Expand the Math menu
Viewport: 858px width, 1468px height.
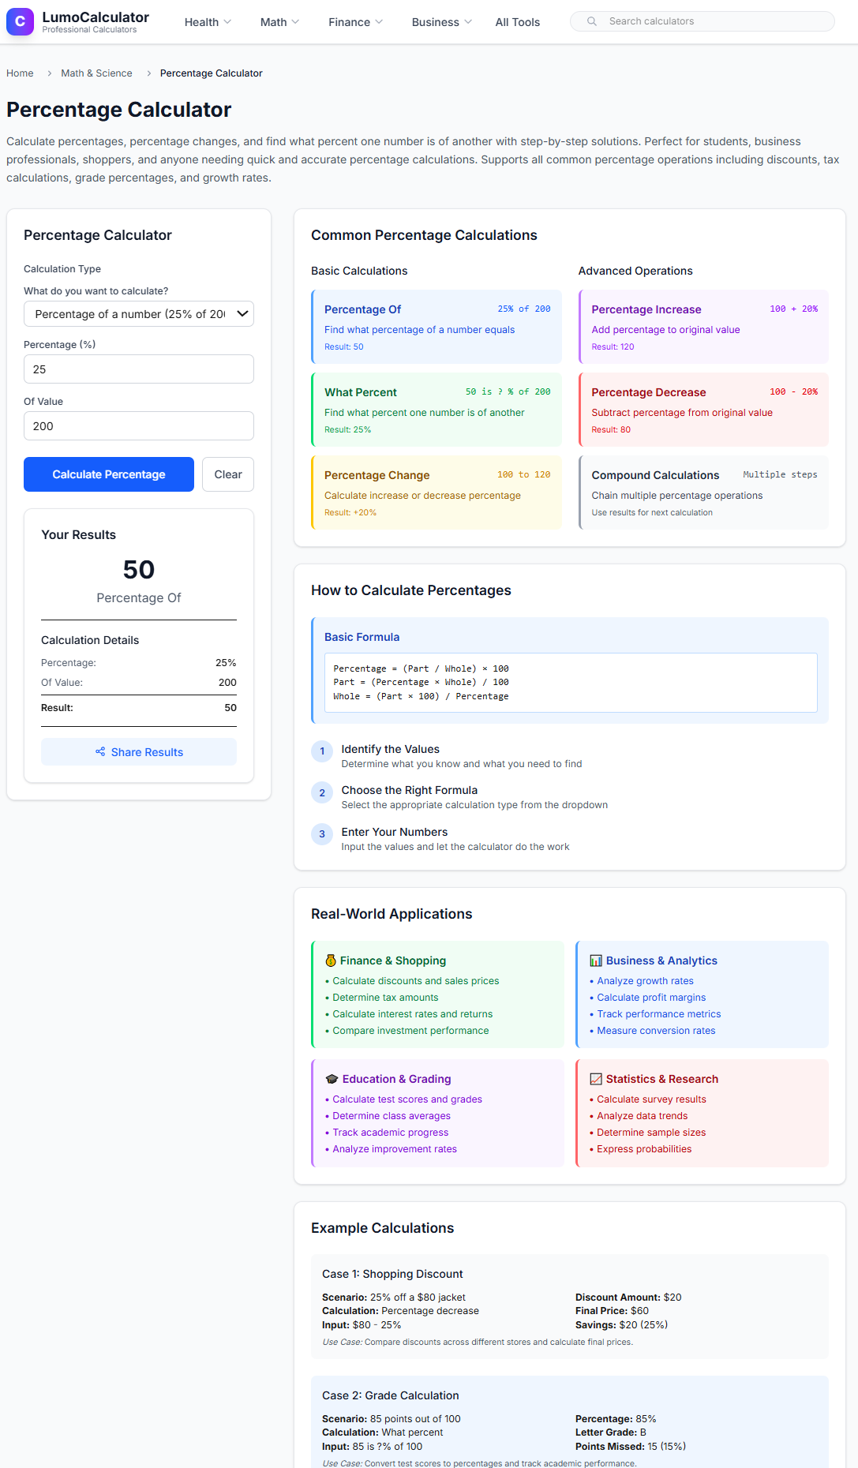point(279,22)
